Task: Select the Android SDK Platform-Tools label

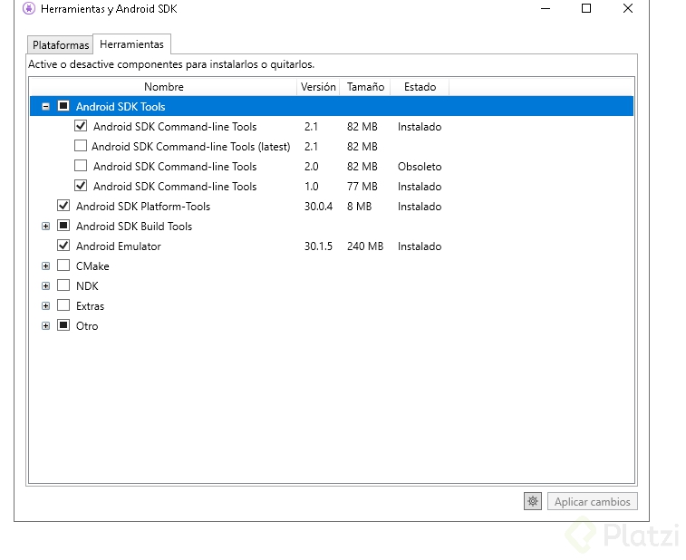Action: [143, 207]
